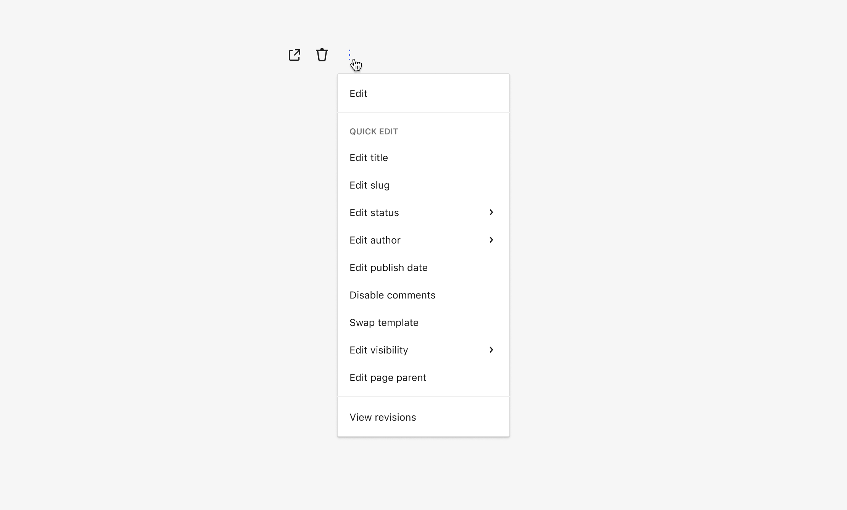This screenshot has width=847, height=510.
Task: Click the Edit status chevron arrow
Action: (491, 213)
